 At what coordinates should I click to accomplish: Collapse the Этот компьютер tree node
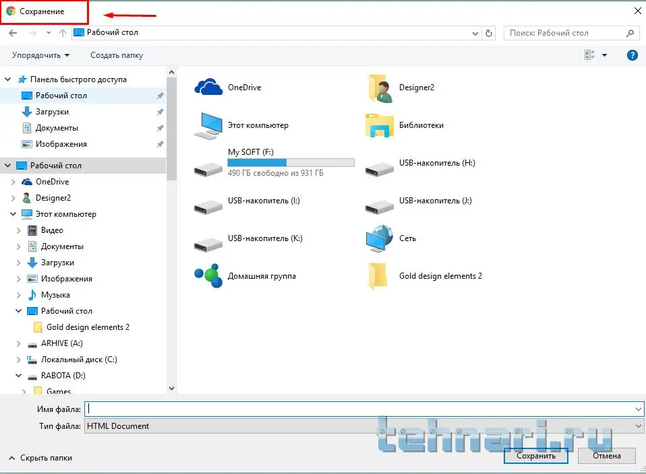click(13, 214)
